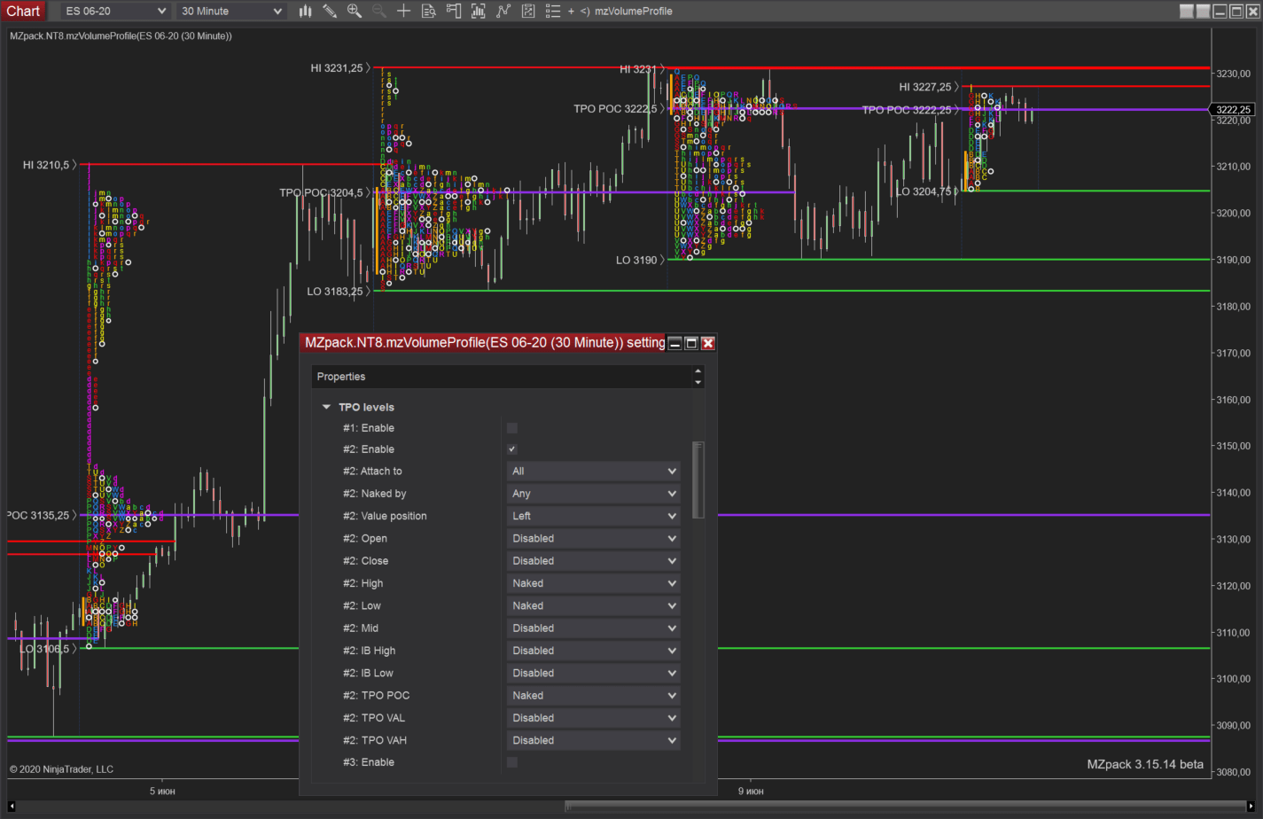Click the MZpack 3.15.14 beta version text

(x=1145, y=764)
